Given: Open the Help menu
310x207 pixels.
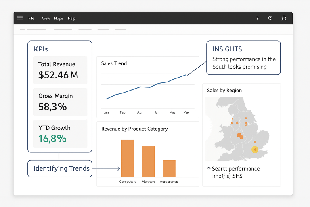Looking at the screenshot, I should [x=72, y=18].
